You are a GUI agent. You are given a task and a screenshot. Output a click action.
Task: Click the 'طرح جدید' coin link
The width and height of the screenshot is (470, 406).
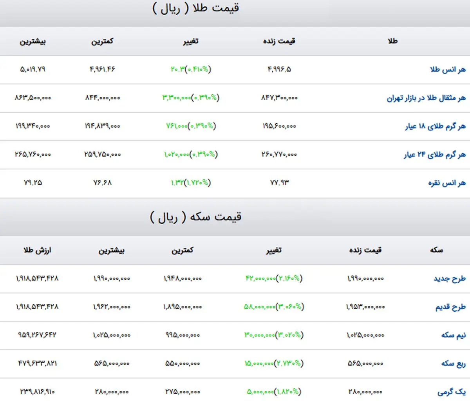pyautogui.click(x=449, y=279)
